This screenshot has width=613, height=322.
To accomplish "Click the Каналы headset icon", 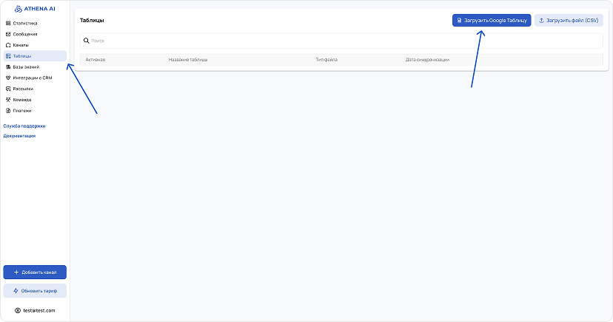I will tap(8, 45).
